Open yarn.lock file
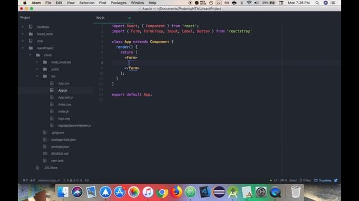Viewport: 359px width, 201px height. 57,161
